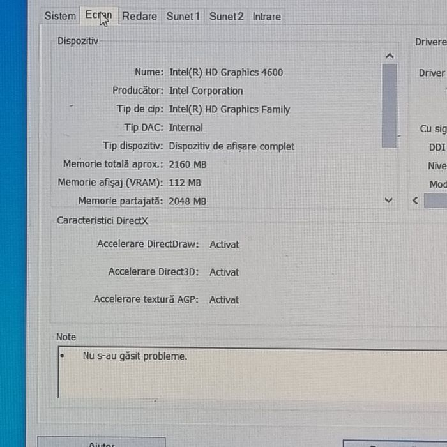Click the 'Tip de cip:' label

[140, 109]
